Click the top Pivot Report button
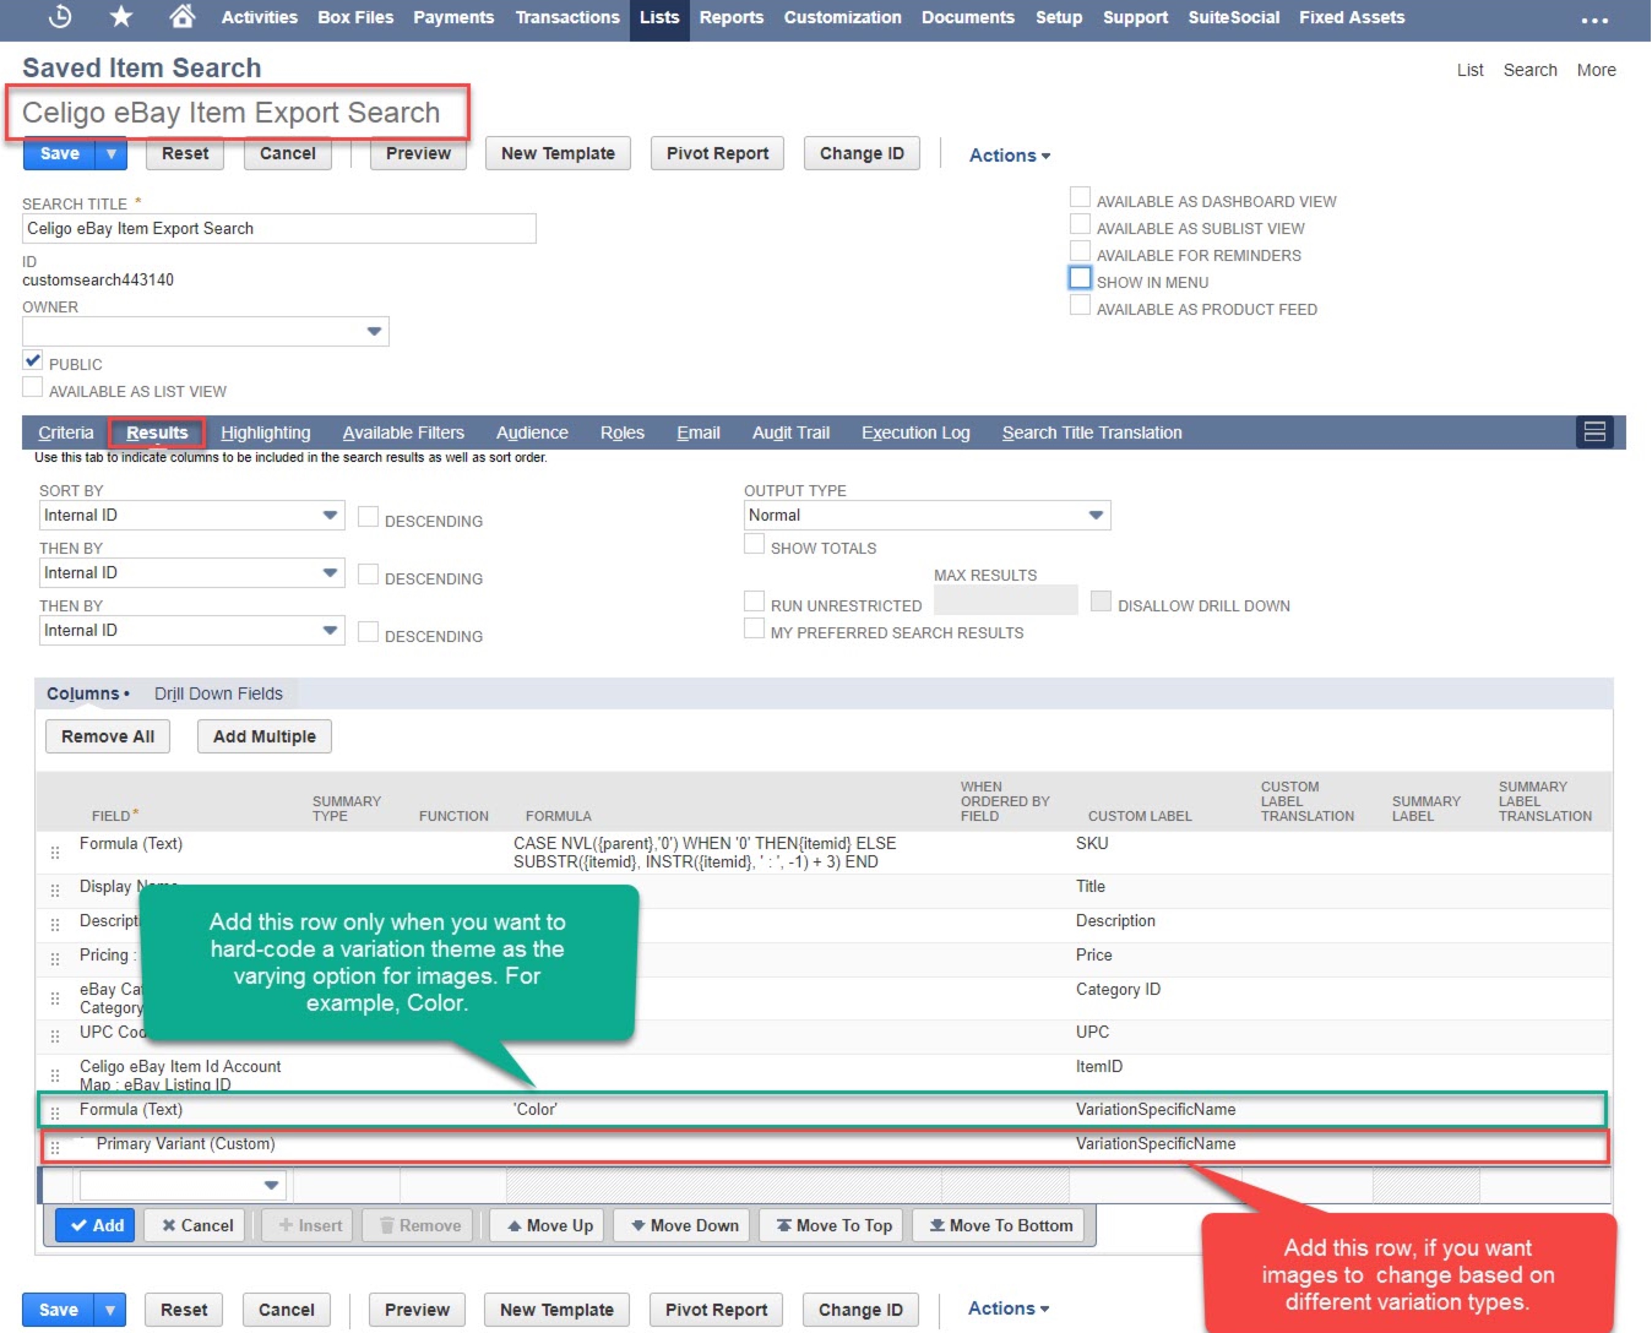Image resolution: width=1652 pixels, height=1333 pixels. (718, 154)
